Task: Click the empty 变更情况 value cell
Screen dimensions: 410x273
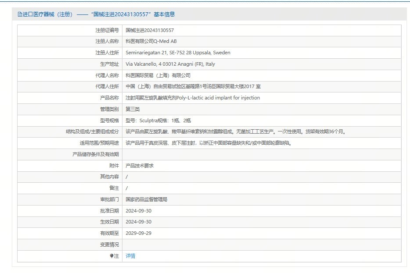Action: point(261,245)
